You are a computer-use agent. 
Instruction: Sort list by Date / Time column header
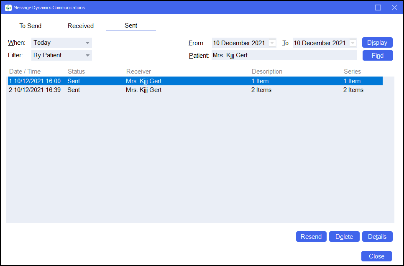(25, 72)
